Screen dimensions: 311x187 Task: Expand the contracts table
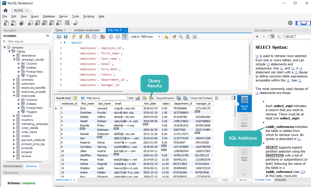point(14,80)
